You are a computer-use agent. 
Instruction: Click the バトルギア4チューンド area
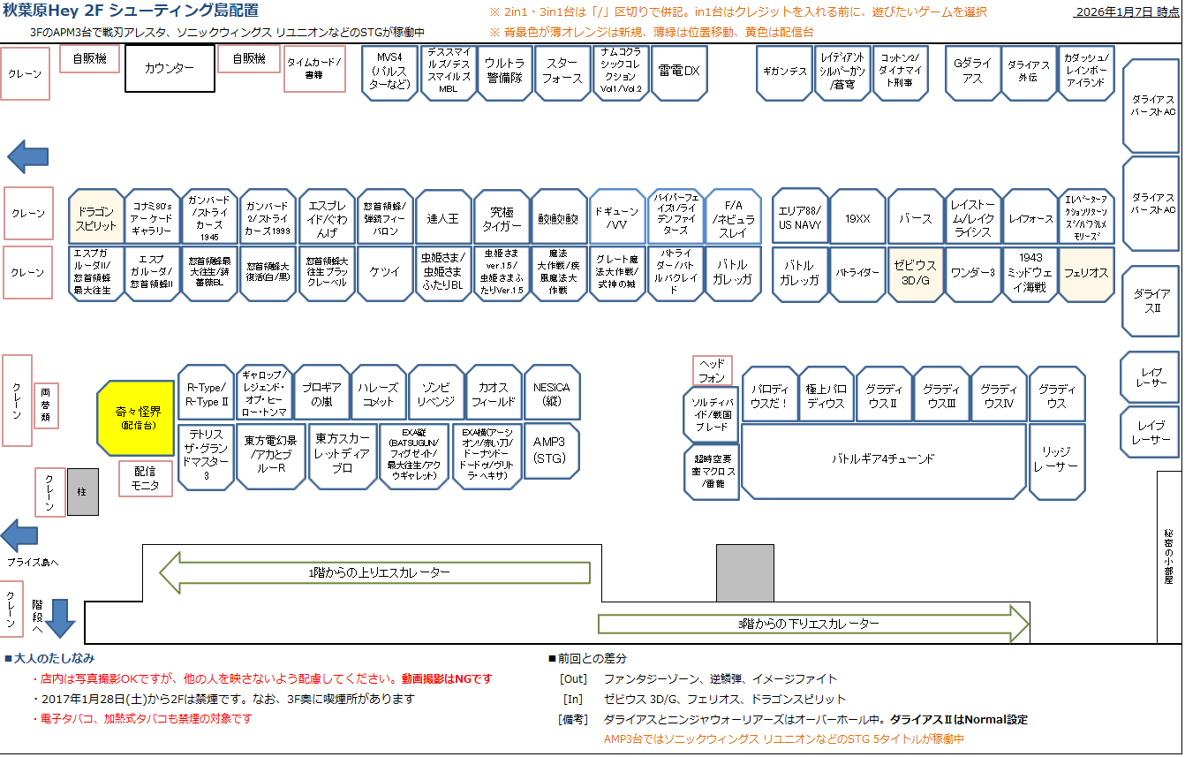coord(883,461)
